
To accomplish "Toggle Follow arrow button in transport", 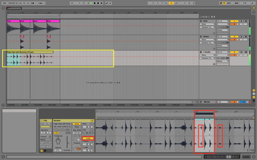I will pyautogui.click(x=72, y=3).
